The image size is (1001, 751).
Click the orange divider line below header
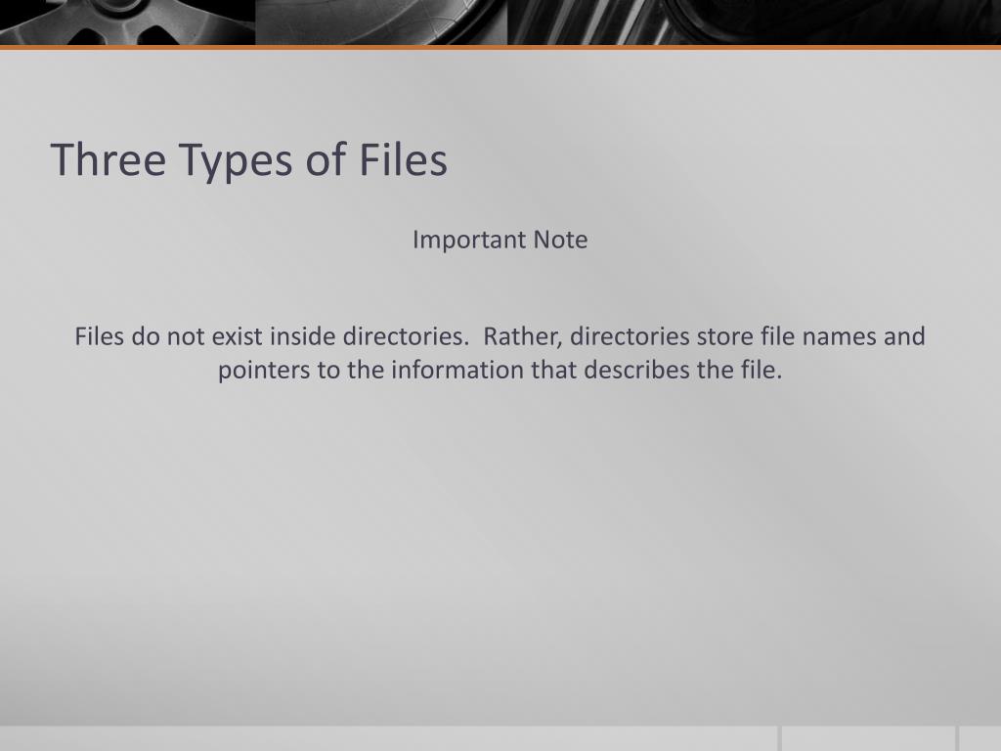[500, 47]
